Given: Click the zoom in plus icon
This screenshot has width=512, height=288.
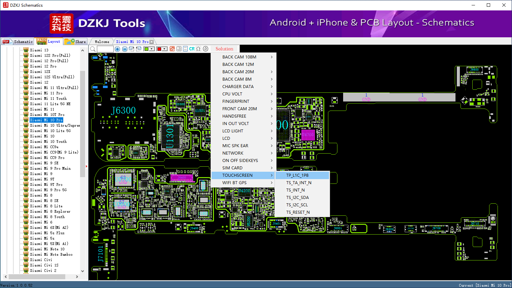Looking at the screenshot, I should coord(117,49).
